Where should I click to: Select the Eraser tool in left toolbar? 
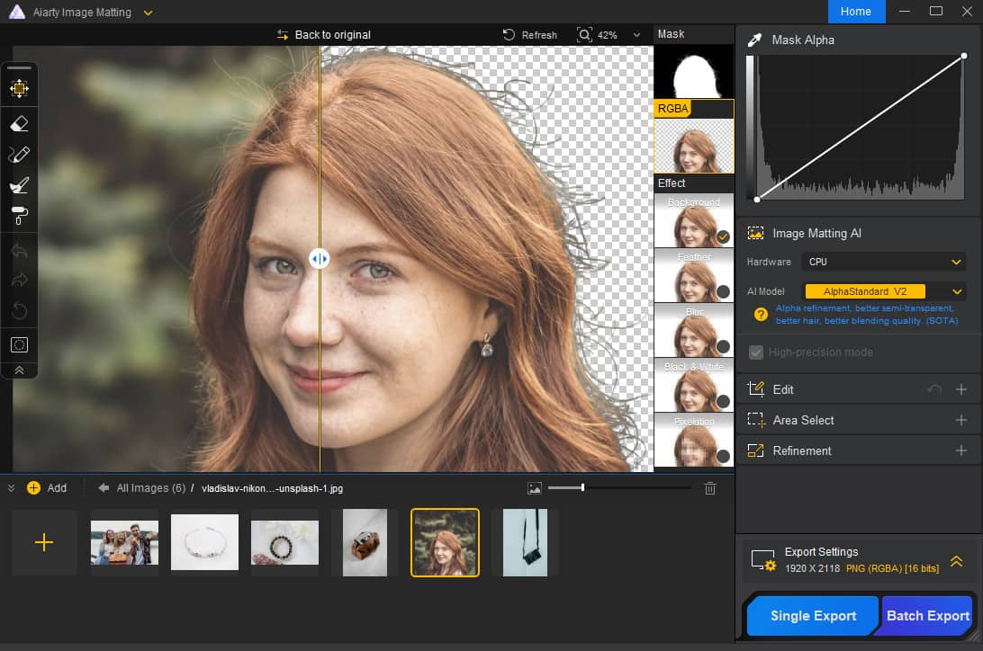(19, 123)
